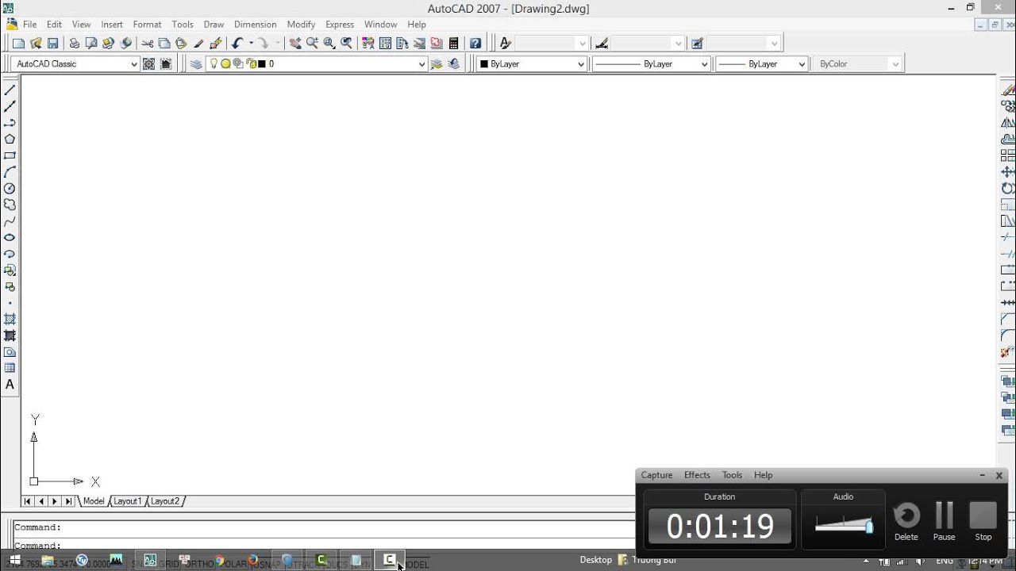Screen dimensions: 1016x571
Task: Open Effects menu in recorder window
Action: pos(697,475)
